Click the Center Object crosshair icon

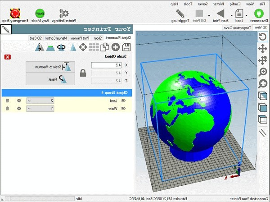pos(83,47)
